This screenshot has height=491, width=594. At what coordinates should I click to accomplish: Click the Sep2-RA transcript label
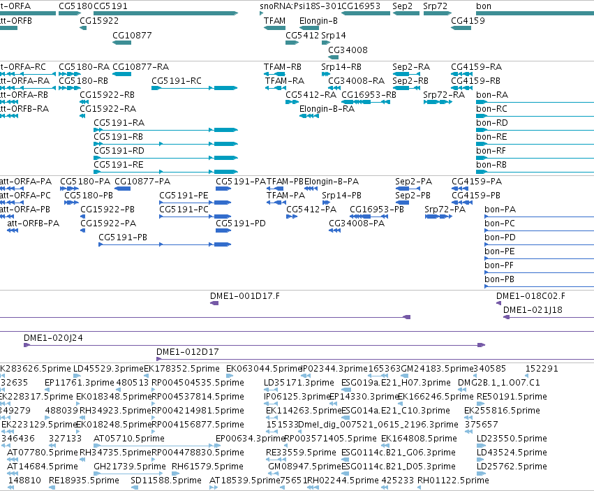pos(411,67)
